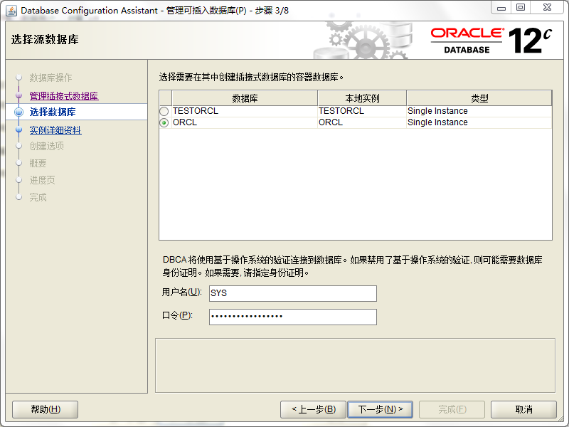This screenshot has width=569, height=427.
Task: Click the ORCL database name cell
Action: [245, 122]
